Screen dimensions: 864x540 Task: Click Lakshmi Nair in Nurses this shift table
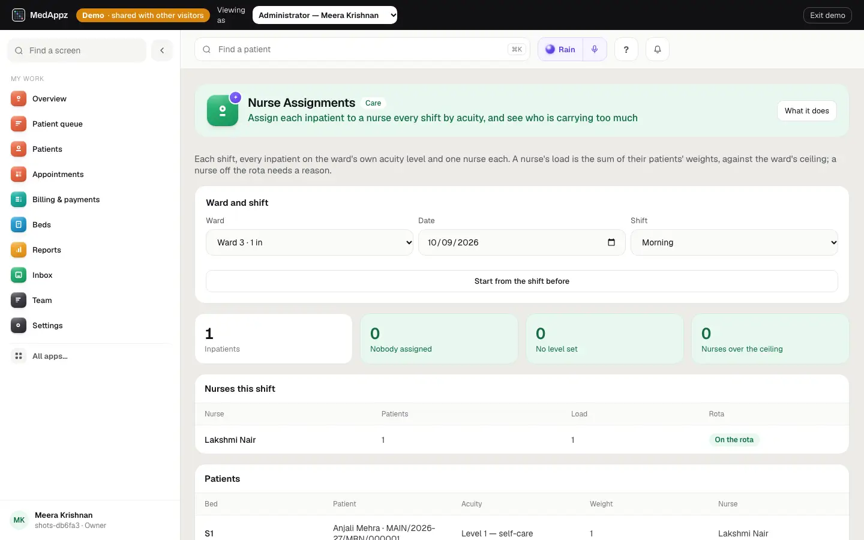(x=230, y=440)
